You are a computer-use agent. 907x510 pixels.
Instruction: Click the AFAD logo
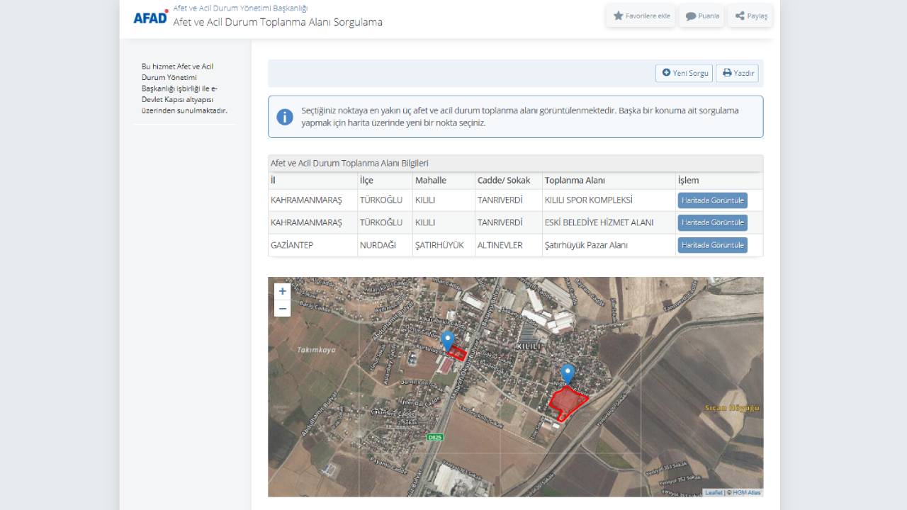(150, 16)
